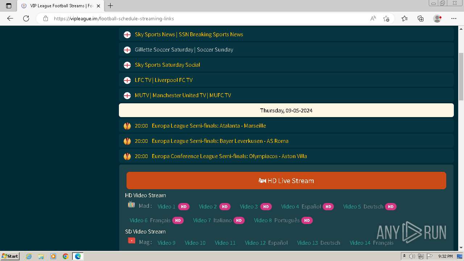Select Edge taskbar button

click(78, 256)
